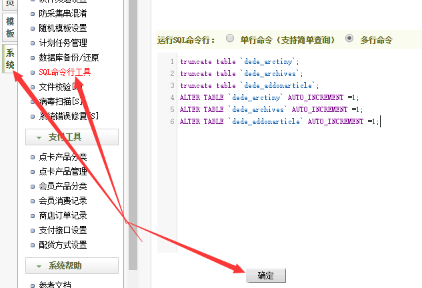Open 计划任务管理 menu link

coord(63,43)
